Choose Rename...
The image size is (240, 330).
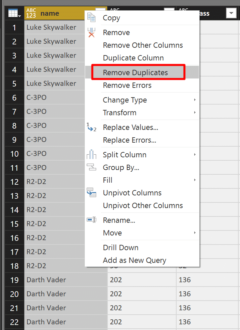(142, 220)
